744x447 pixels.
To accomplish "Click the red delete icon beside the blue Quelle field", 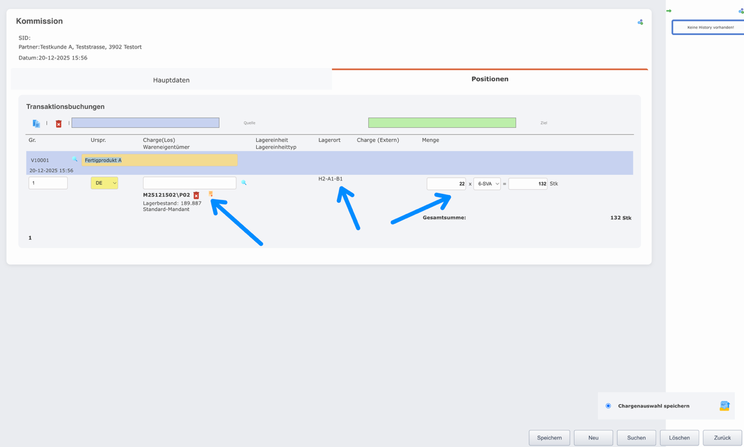I will click(59, 124).
